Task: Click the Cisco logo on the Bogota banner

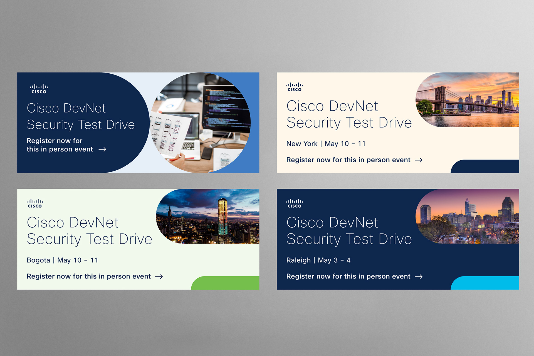Action: pyautogui.click(x=35, y=203)
